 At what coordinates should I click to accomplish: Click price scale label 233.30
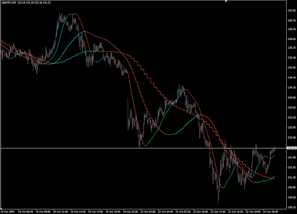tap(292, 117)
